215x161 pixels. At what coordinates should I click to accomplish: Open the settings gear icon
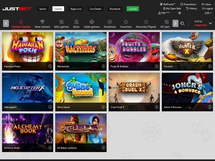pyautogui.click(x=180, y=13)
